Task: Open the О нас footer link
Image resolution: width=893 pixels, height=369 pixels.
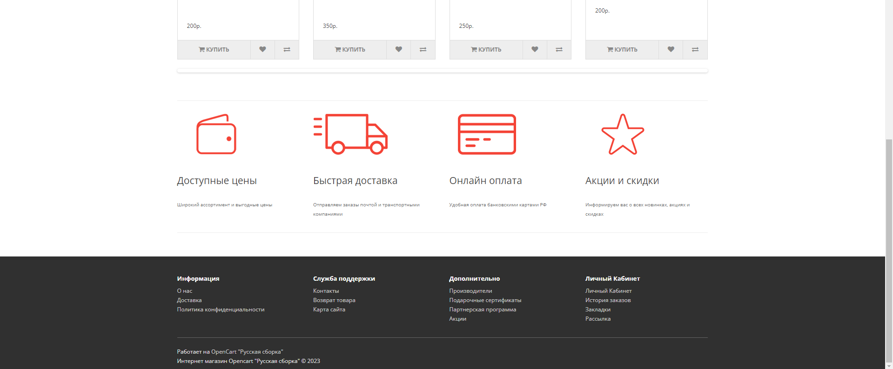Action: coord(184,291)
